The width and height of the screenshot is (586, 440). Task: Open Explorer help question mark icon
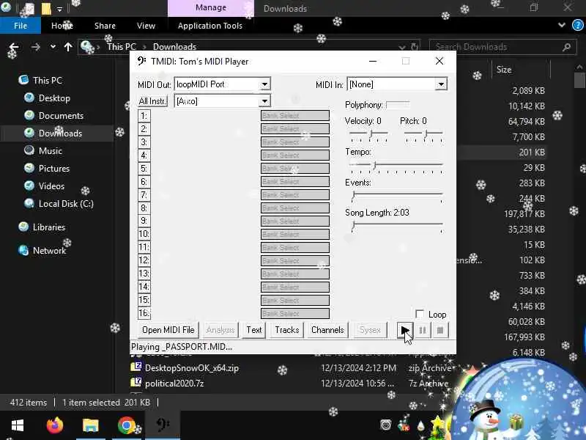point(577,26)
